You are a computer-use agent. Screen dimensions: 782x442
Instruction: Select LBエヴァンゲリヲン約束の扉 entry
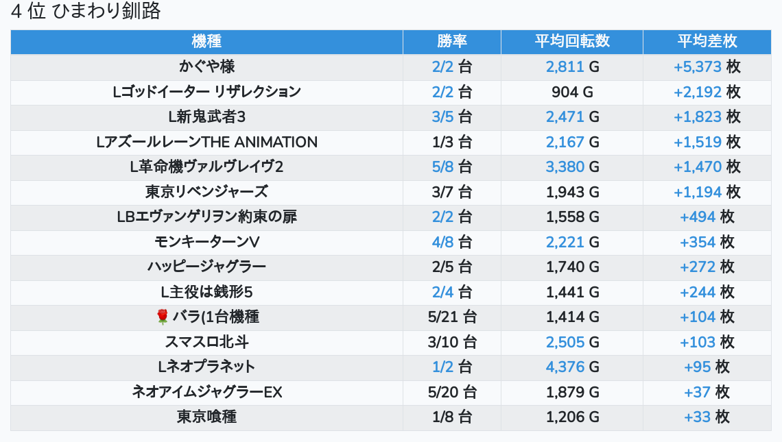(x=206, y=217)
